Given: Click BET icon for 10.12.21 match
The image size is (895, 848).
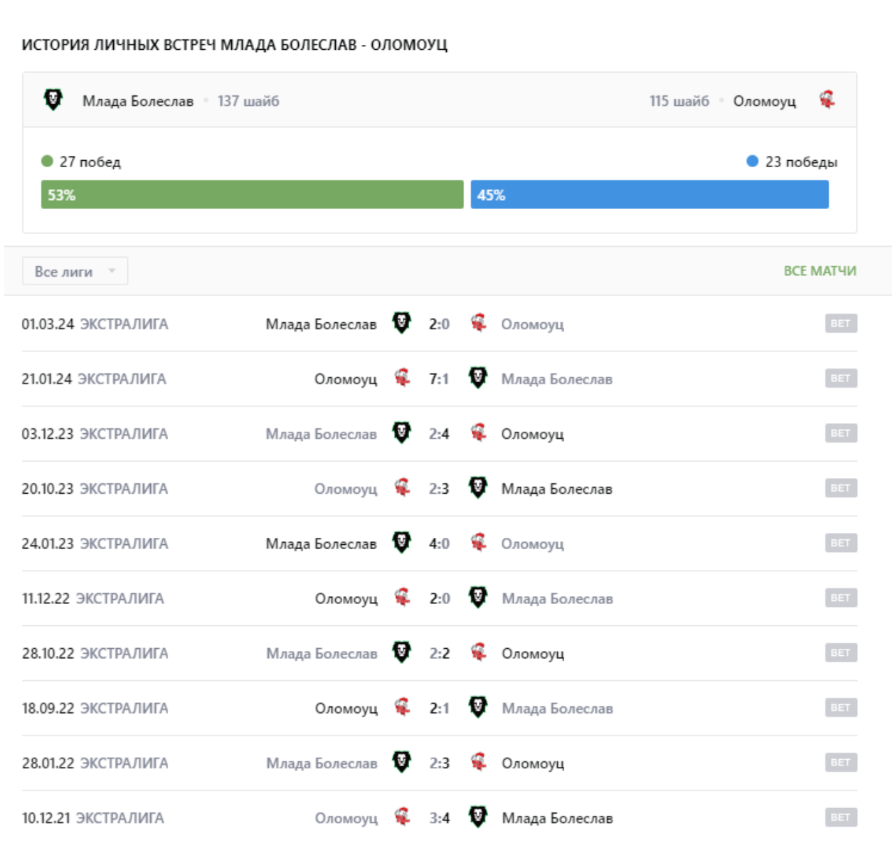Looking at the screenshot, I should (x=841, y=817).
